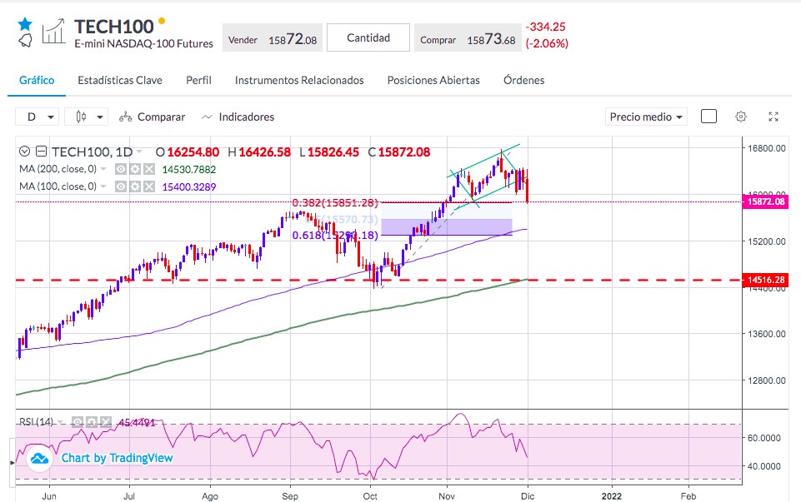Open the Precio medio dropdown
801x502 pixels.
coord(646,117)
